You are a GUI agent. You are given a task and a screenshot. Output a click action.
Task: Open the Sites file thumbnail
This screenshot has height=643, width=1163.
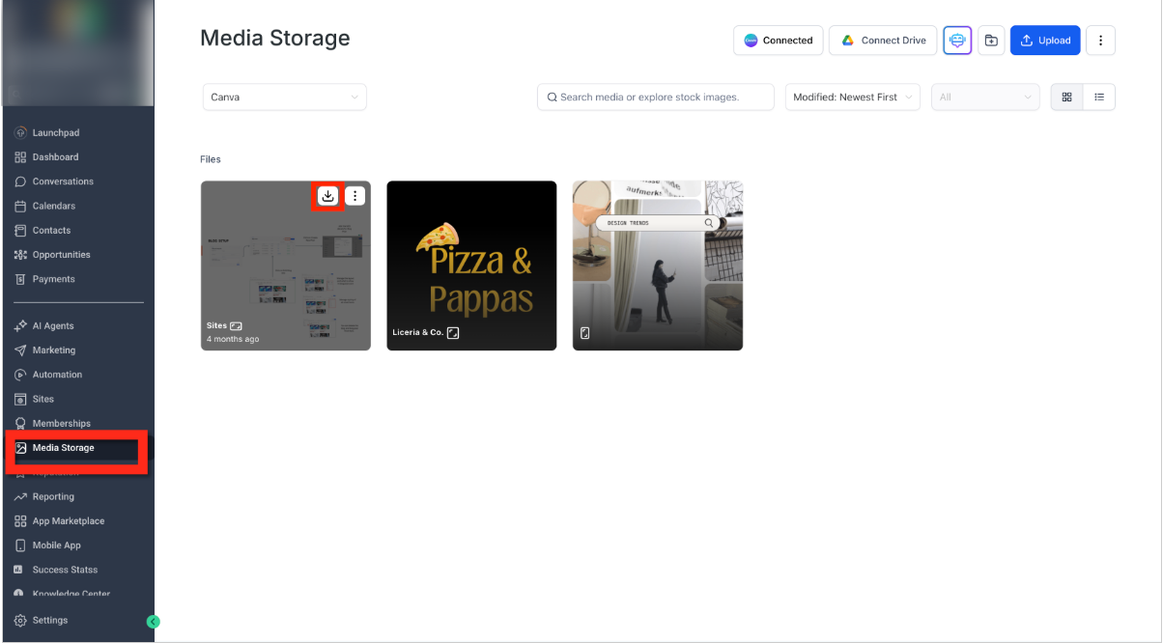coord(286,266)
